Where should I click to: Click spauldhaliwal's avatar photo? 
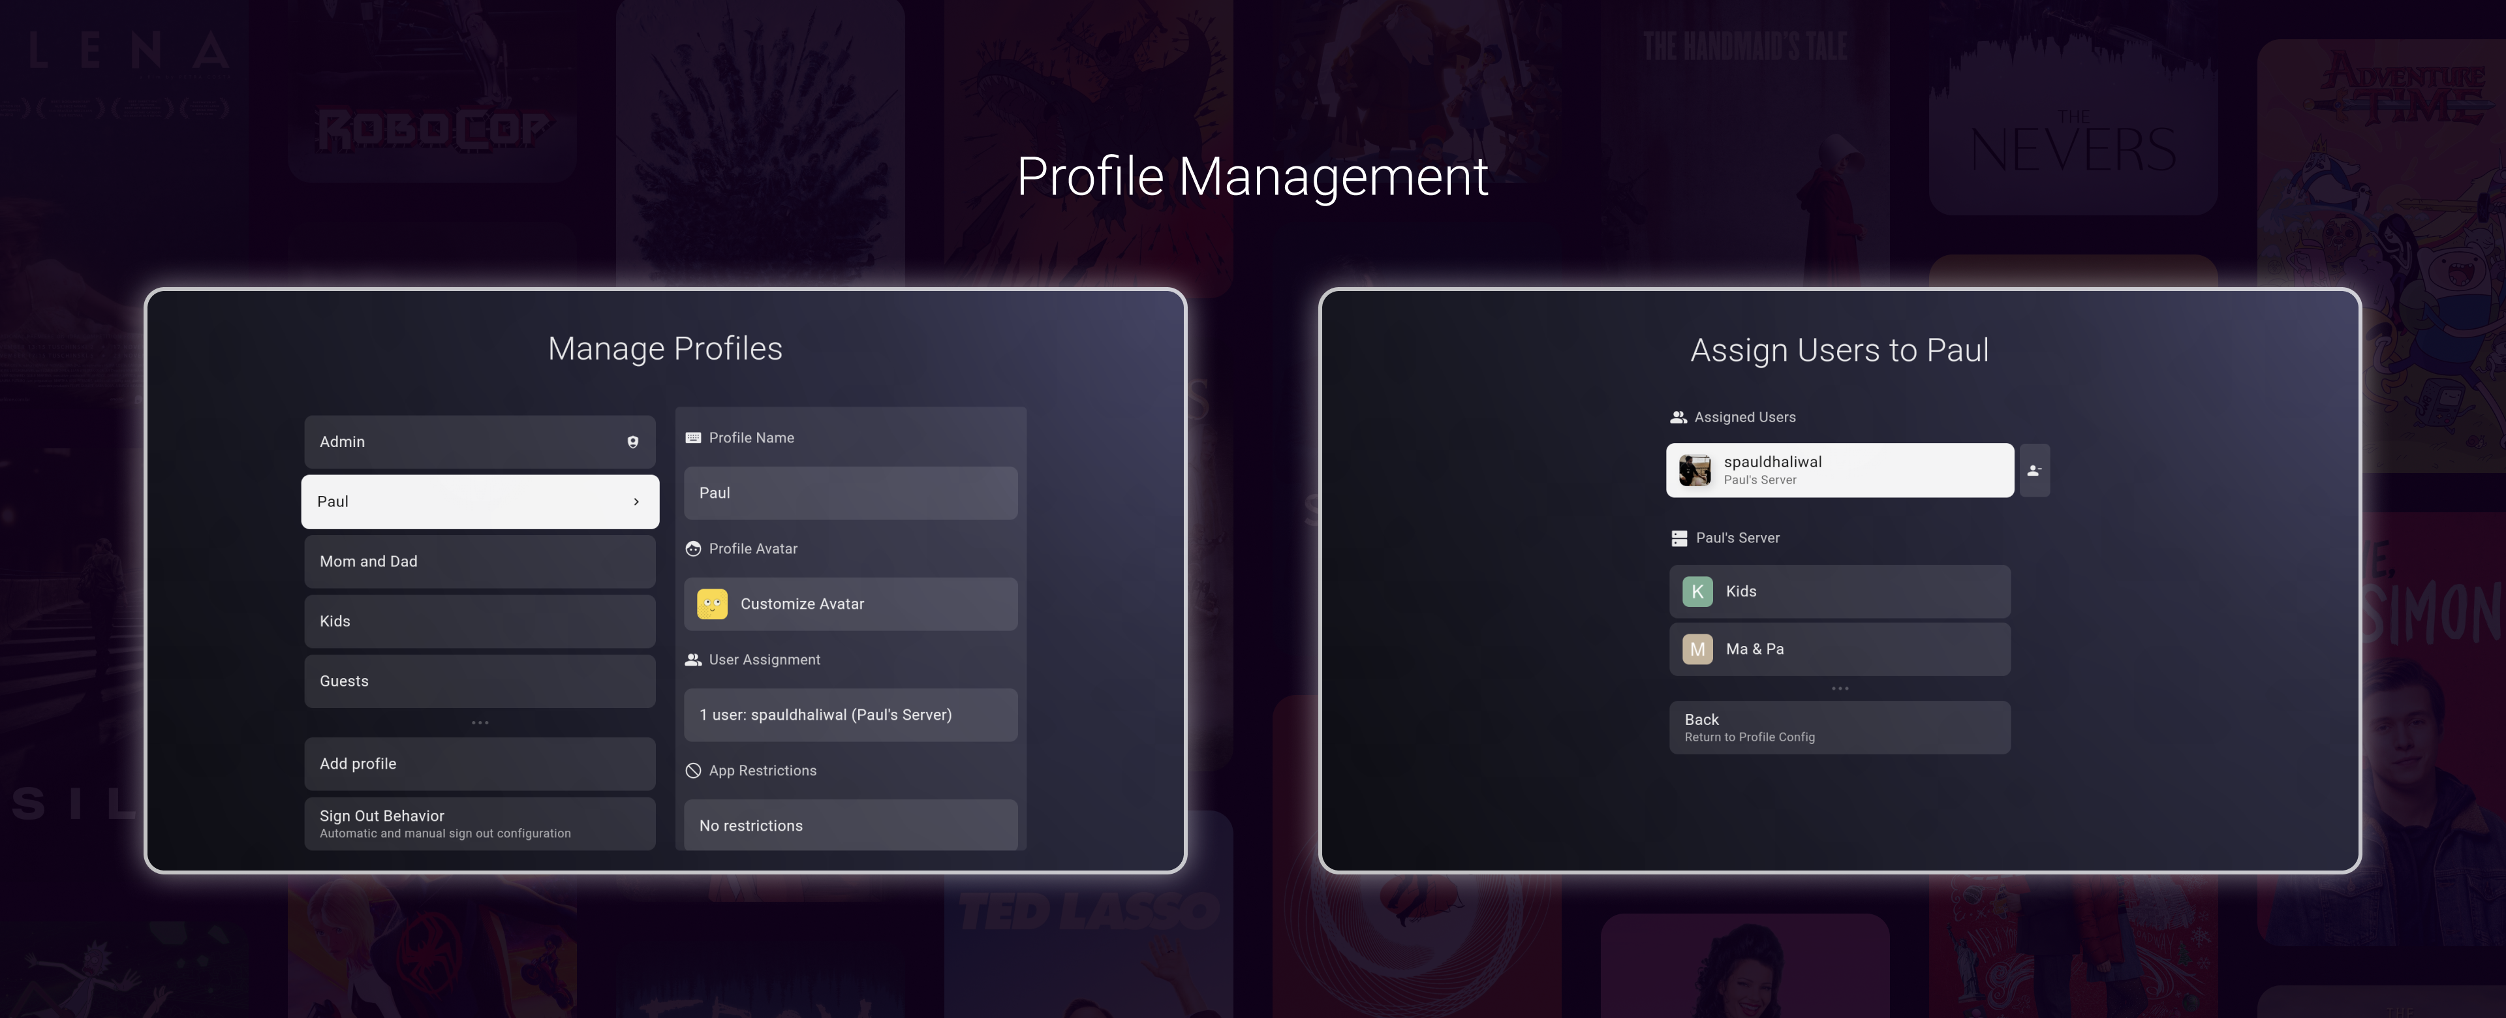coord(1695,470)
